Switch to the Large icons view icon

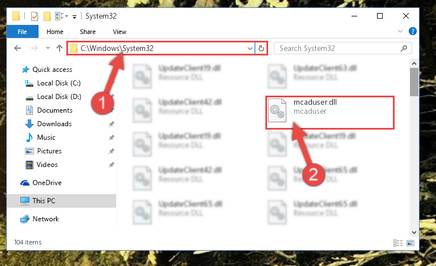pyautogui.click(x=410, y=243)
